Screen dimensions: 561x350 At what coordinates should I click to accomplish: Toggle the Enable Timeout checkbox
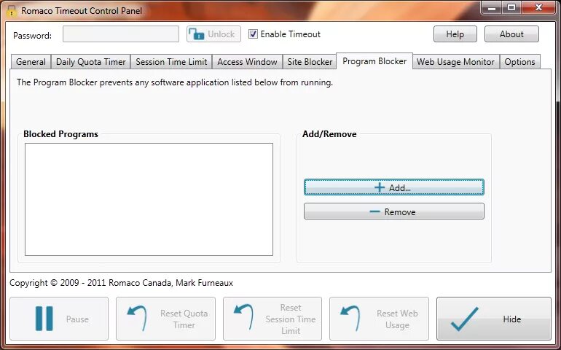click(253, 34)
